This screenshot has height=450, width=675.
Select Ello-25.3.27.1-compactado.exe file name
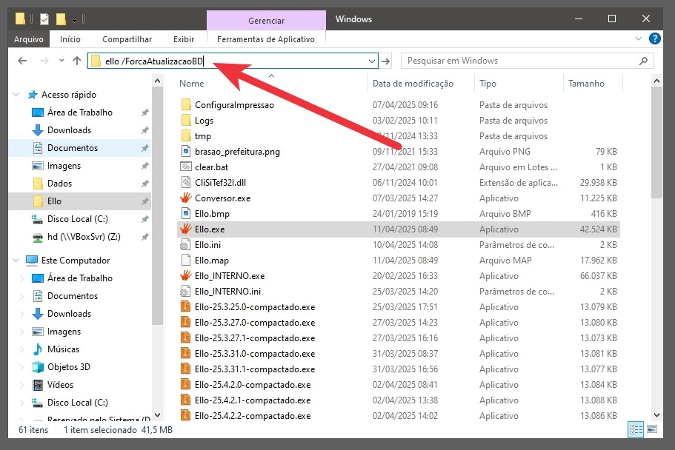(x=255, y=338)
